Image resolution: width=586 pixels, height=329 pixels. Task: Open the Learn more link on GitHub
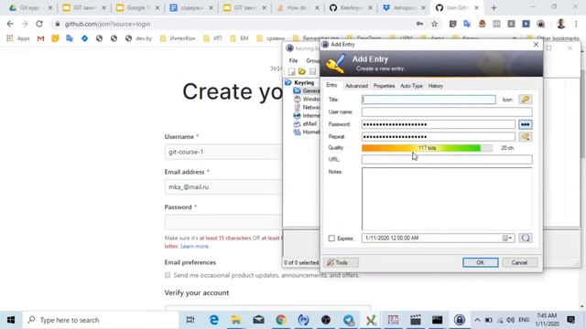coord(194,246)
